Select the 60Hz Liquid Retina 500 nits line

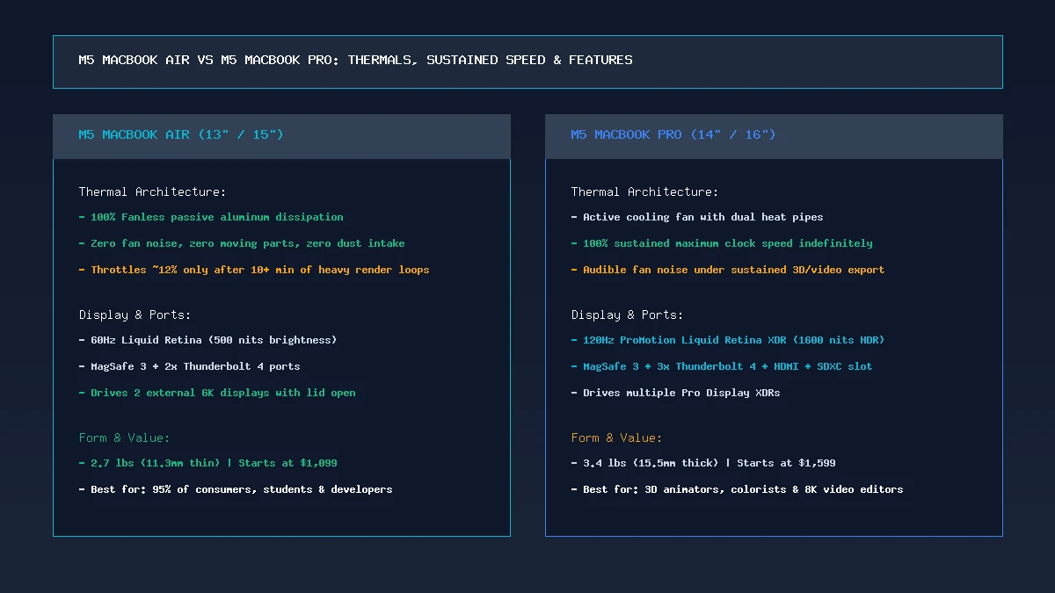click(207, 340)
